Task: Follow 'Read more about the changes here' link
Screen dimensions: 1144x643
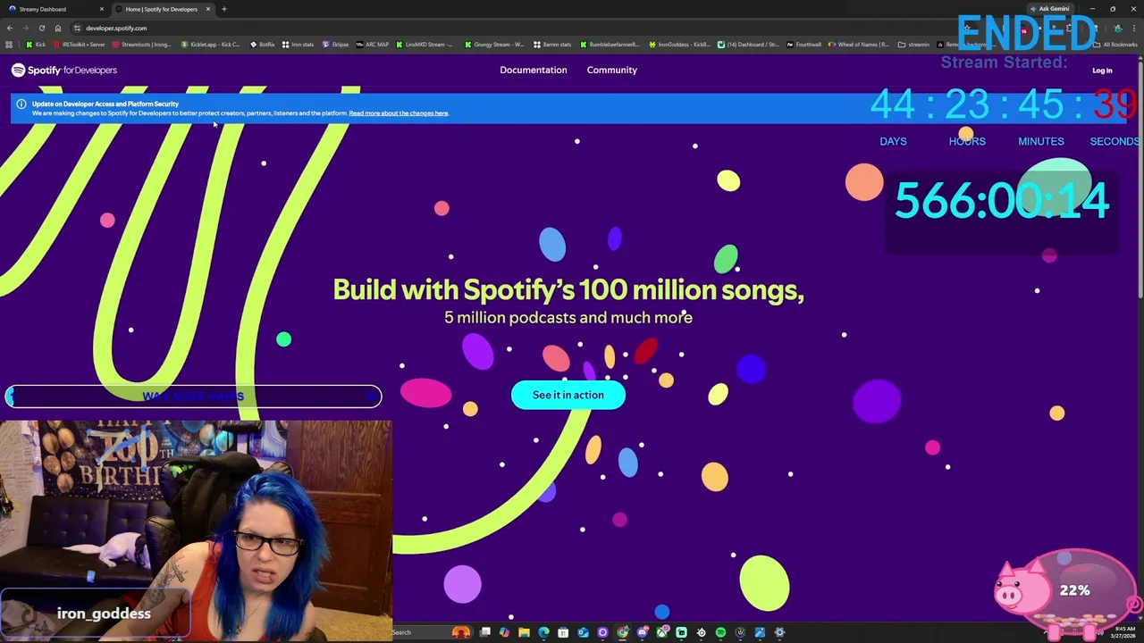Action: click(x=399, y=113)
